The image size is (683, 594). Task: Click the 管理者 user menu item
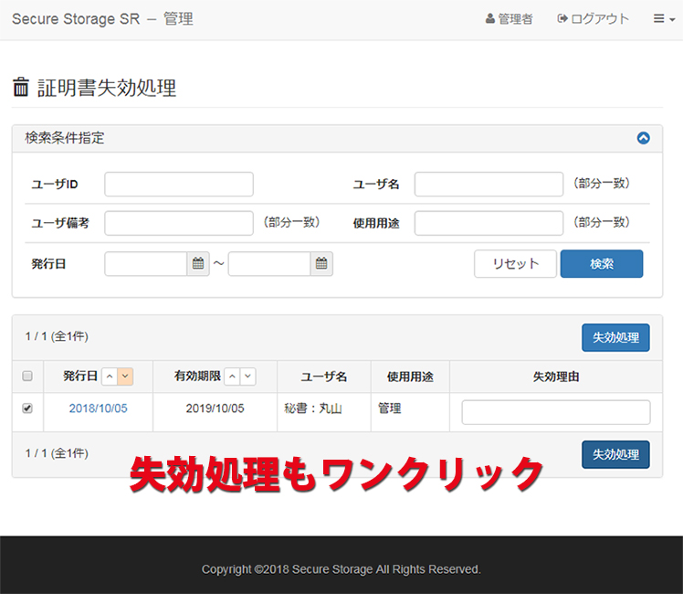pyautogui.click(x=510, y=19)
